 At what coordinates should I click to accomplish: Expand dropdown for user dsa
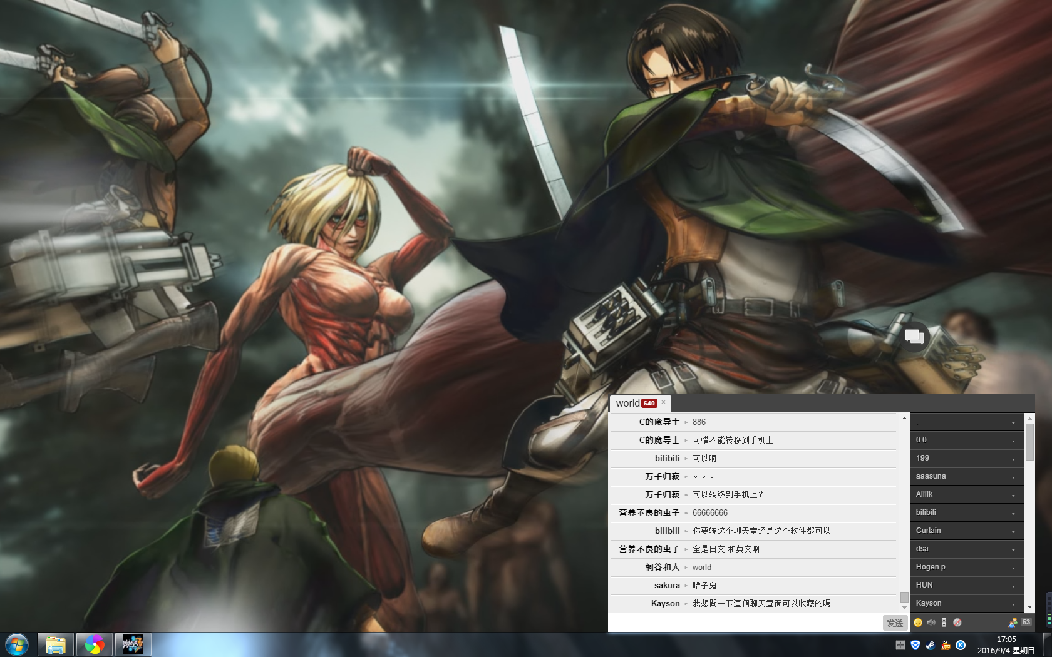(1013, 549)
